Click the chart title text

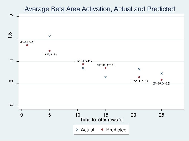point(99,9)
